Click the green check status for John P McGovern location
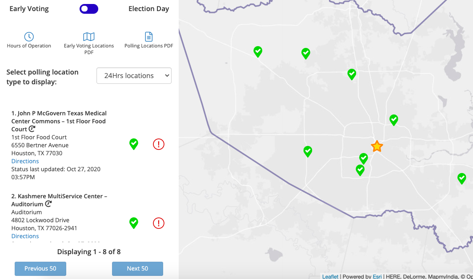The height and width of the screenshot is (279, 473). (134, 144)
